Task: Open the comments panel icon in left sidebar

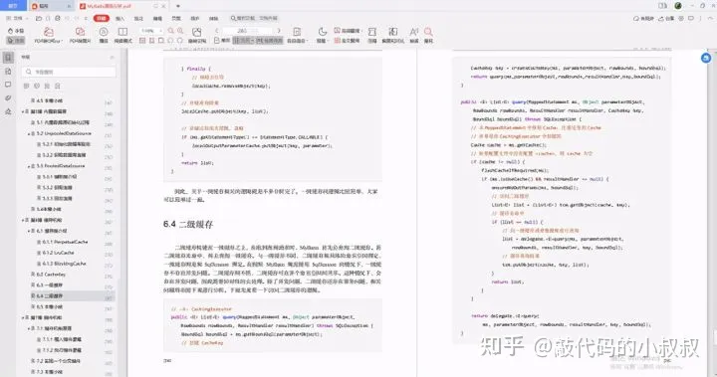Action: click(8, 85)
